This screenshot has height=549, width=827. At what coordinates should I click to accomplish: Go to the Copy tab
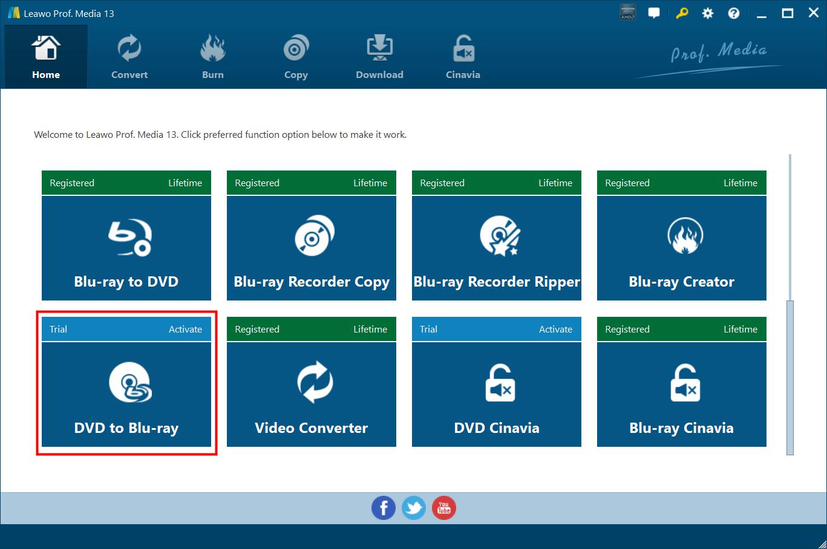point(296,57)
